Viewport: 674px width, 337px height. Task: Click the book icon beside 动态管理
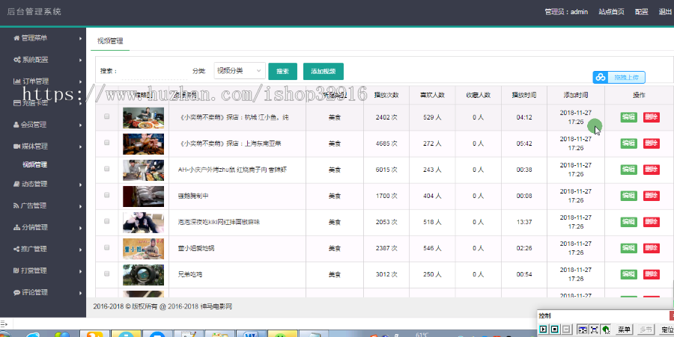(x=16, y=184)
